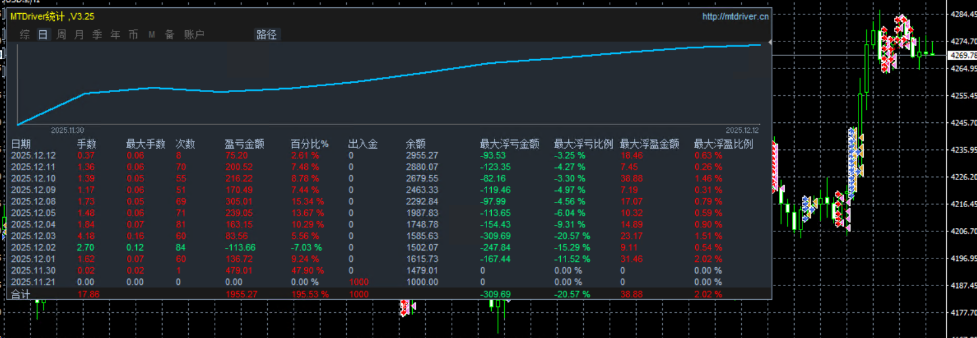The width and height of the screenshot is (977, 338).
Task: Click the 日期 column header
Action: click(21, 143)
